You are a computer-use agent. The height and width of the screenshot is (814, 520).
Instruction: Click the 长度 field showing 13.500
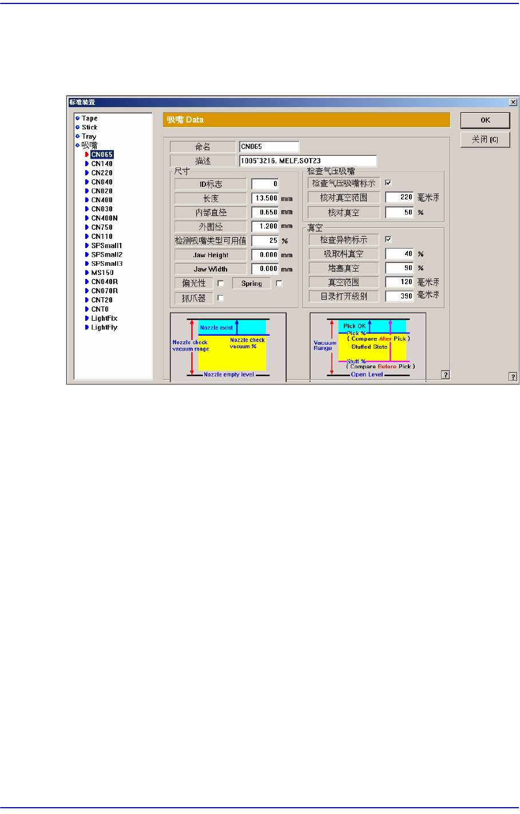tap(265, 198)
